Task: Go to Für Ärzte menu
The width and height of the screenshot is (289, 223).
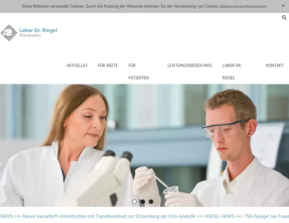Action: tap(108, 65)
